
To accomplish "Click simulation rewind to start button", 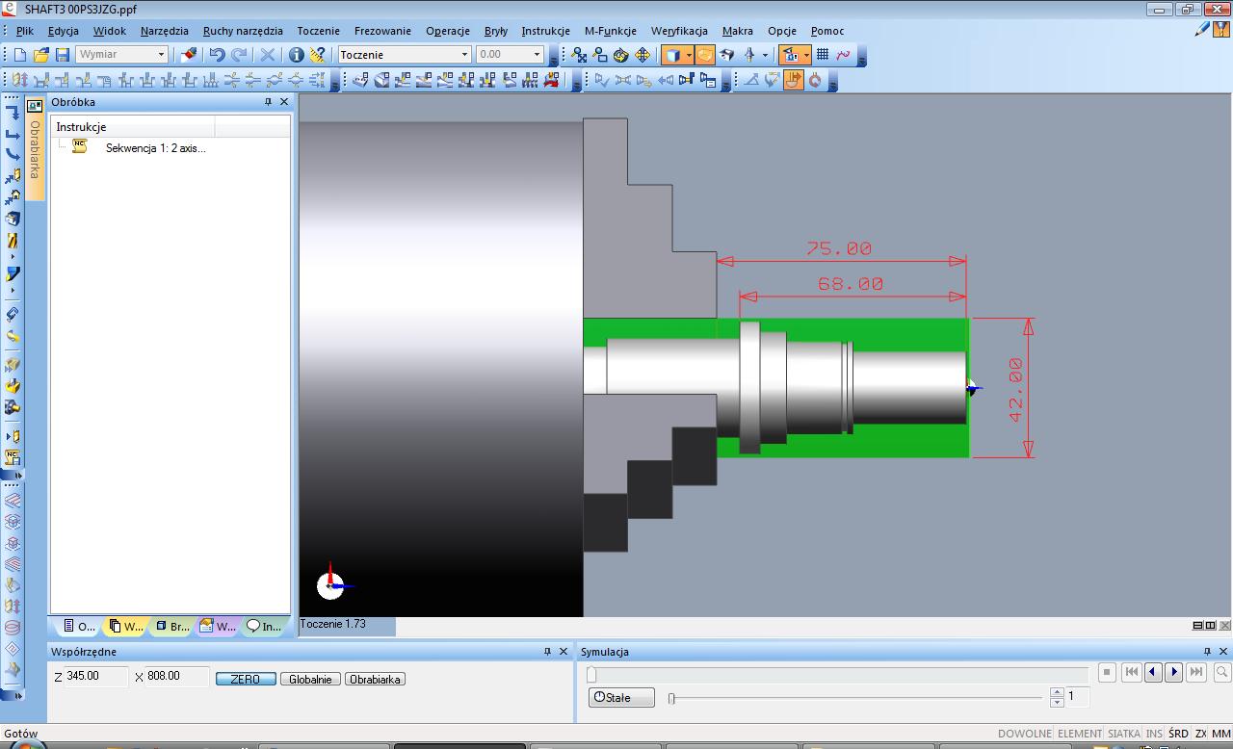I will pos(1132,673).
